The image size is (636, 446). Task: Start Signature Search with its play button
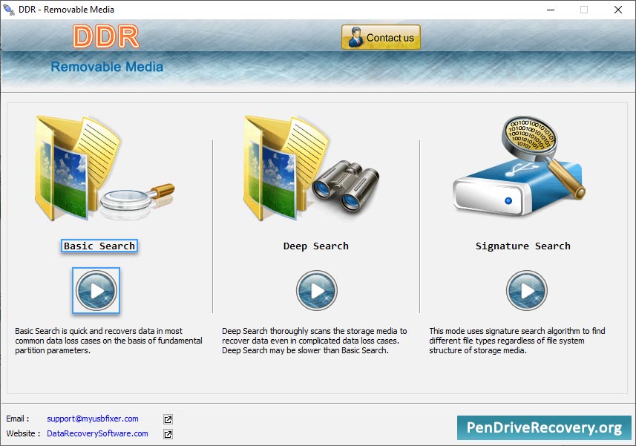point(527,291)
